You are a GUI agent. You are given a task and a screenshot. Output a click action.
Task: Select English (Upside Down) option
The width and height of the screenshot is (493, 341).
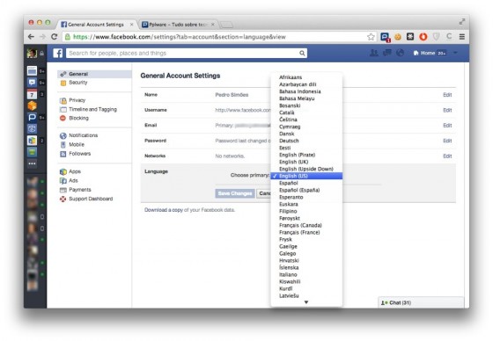(306, 169)
